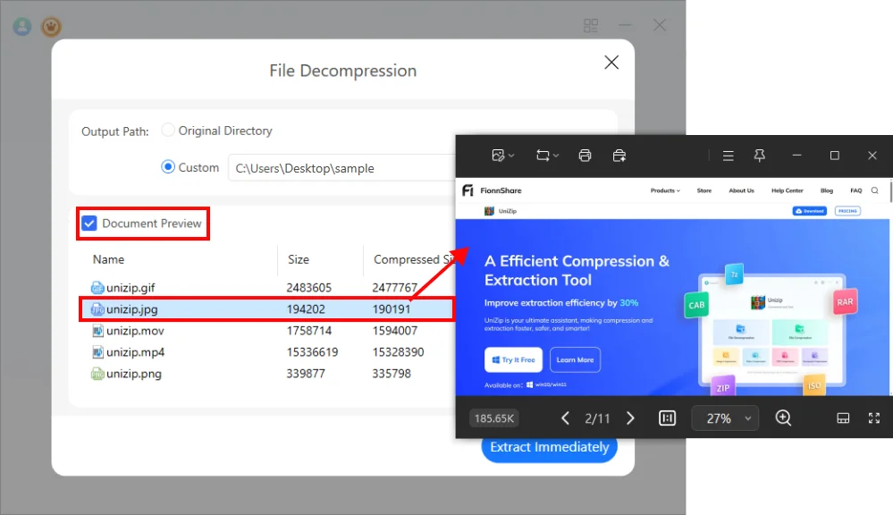Pin the image viewer window on top
This screenshot has width=893, height=515.
(759, 156)
